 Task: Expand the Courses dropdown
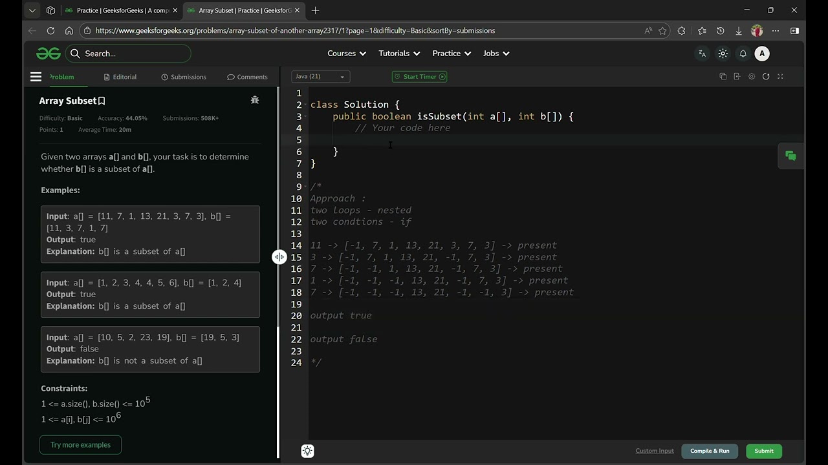point(347,54)
